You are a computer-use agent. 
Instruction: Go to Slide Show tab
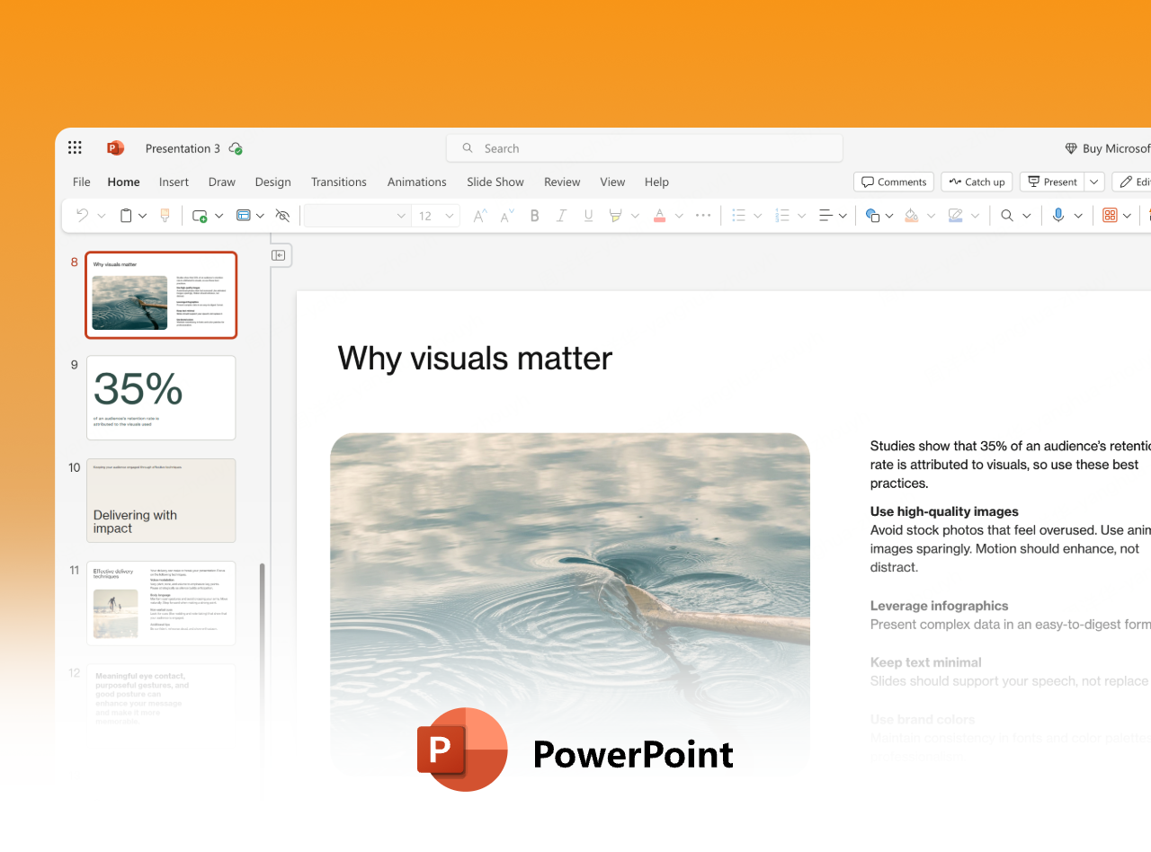pyautogui.click(x=495, y=182)
